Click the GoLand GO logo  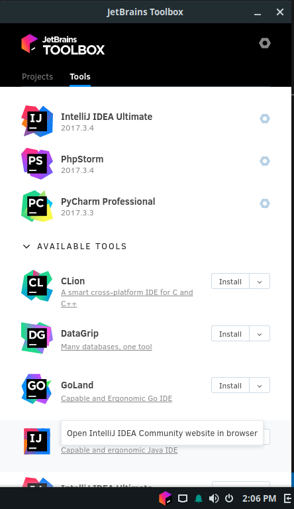point(37,389)
